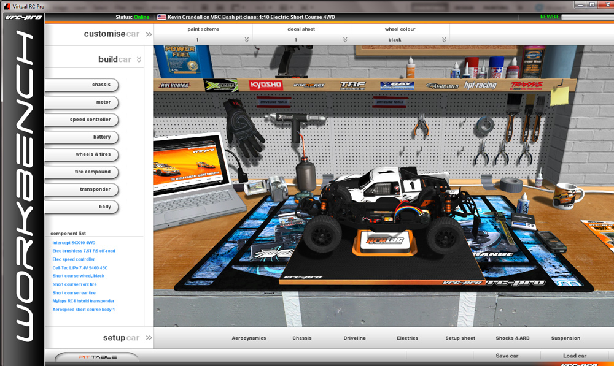
Task: Click the Intercept brand logo
Action: tap(309, 85)
